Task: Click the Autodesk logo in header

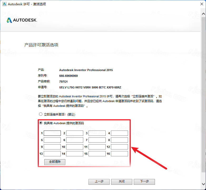Action: point(22,20)
